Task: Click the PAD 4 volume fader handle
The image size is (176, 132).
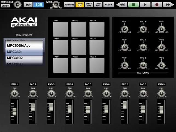Action: (70, 109)
